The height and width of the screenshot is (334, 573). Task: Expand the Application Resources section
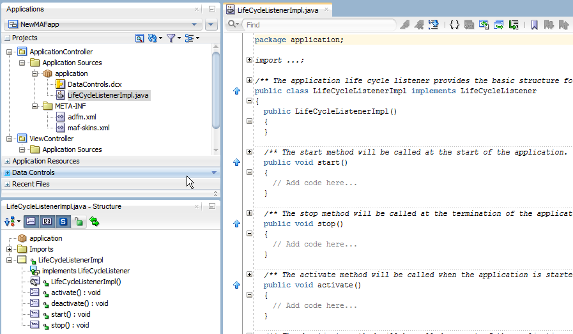point(7,161)
